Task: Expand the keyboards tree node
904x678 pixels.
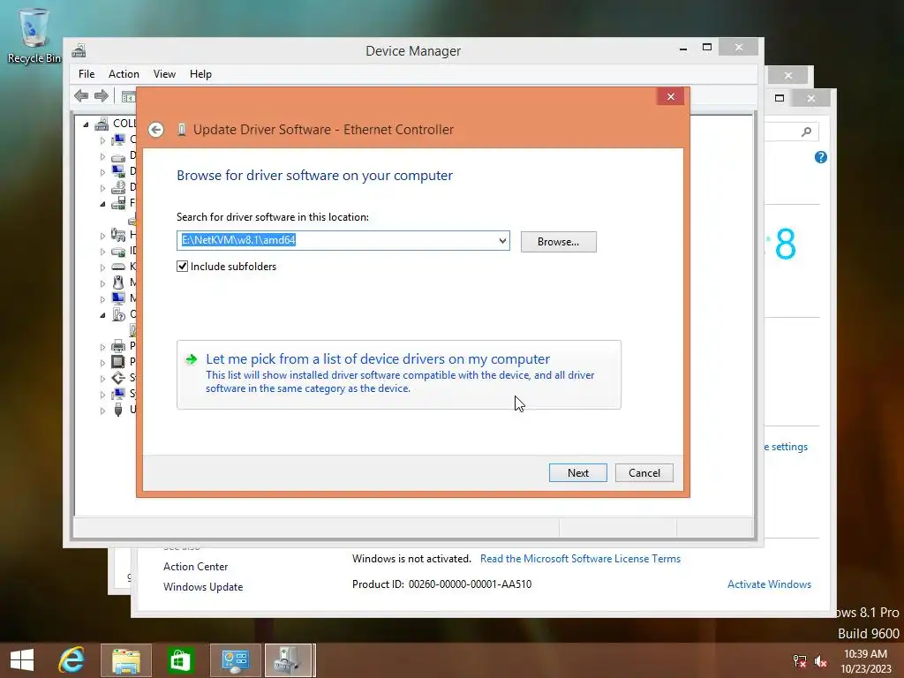Action: pos(102,267)
